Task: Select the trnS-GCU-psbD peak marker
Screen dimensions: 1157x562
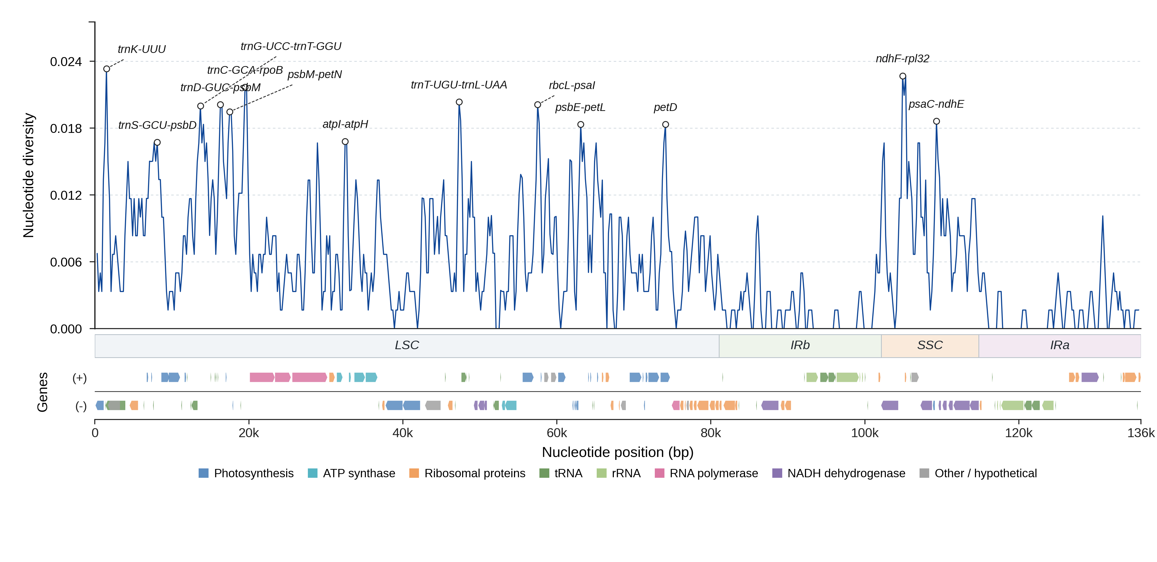Action: (157, 143)
